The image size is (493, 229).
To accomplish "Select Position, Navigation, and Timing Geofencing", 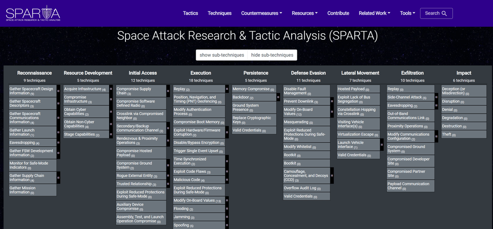I will pyautogui.click(x=199, y=99).
